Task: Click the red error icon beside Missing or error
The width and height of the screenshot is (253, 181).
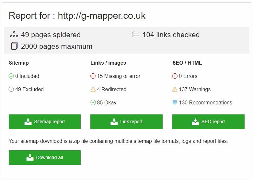Action: (93, 76)
